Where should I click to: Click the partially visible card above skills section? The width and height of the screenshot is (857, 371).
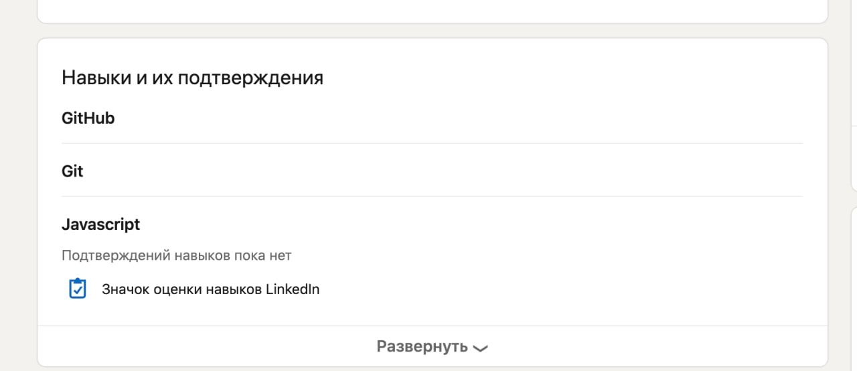pyautogui.click(x=433, y=11)
